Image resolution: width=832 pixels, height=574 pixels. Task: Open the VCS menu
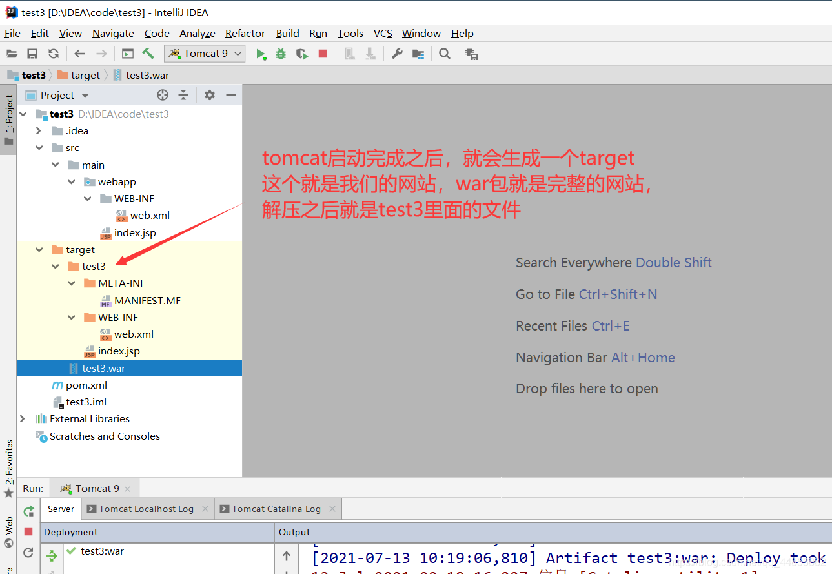(383, 33)
